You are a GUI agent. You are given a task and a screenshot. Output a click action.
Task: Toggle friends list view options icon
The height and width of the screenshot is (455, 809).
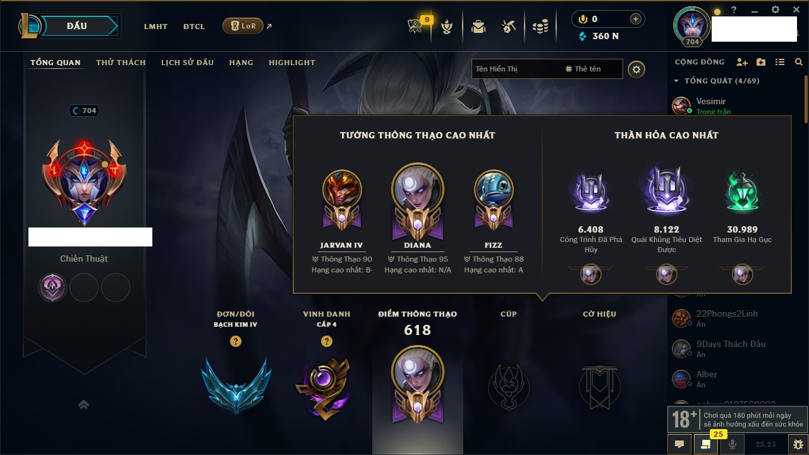tap(780, 62)
